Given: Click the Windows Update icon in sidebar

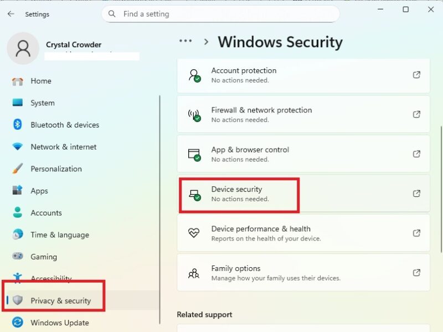Looking at the screenshot, I should click(x=17, y=323).
